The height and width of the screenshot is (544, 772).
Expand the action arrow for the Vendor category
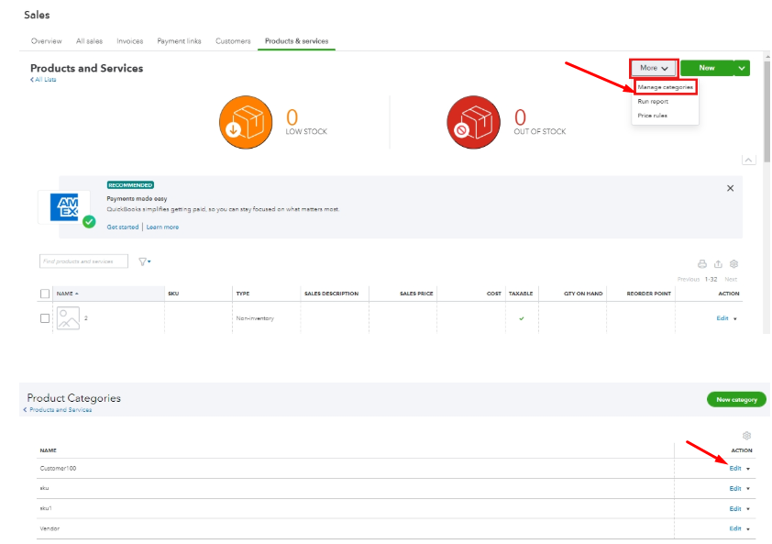tap(748, 529)
